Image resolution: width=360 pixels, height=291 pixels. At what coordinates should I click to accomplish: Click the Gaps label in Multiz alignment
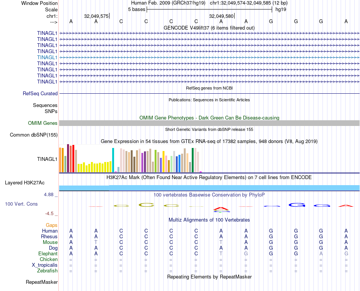click(x=52, y=225)
